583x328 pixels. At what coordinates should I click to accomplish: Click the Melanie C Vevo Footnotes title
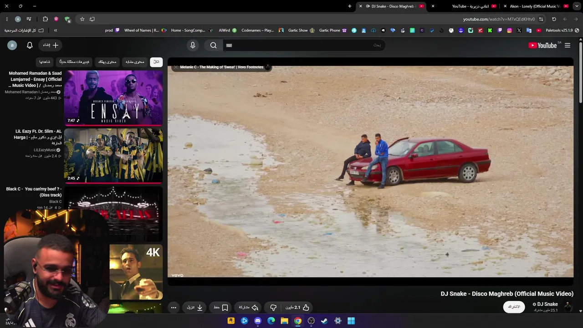click(x=222, y=67)
